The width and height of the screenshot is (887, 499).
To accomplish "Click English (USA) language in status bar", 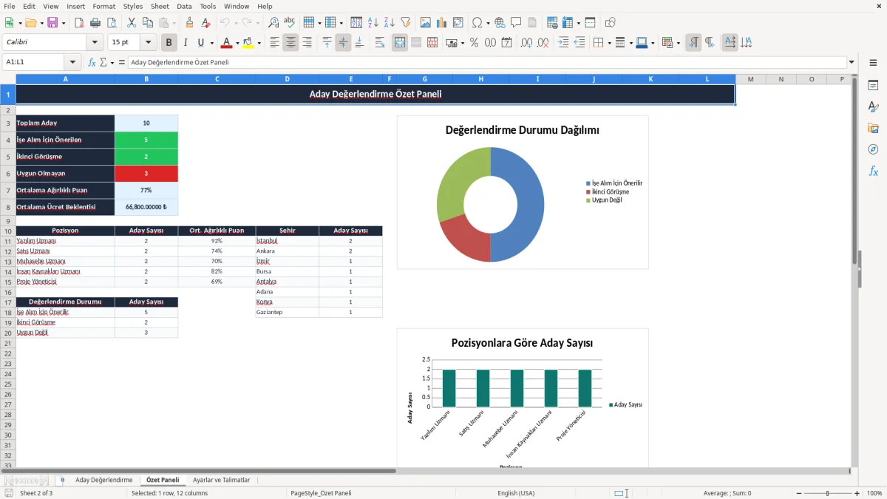I will point(516,493).
